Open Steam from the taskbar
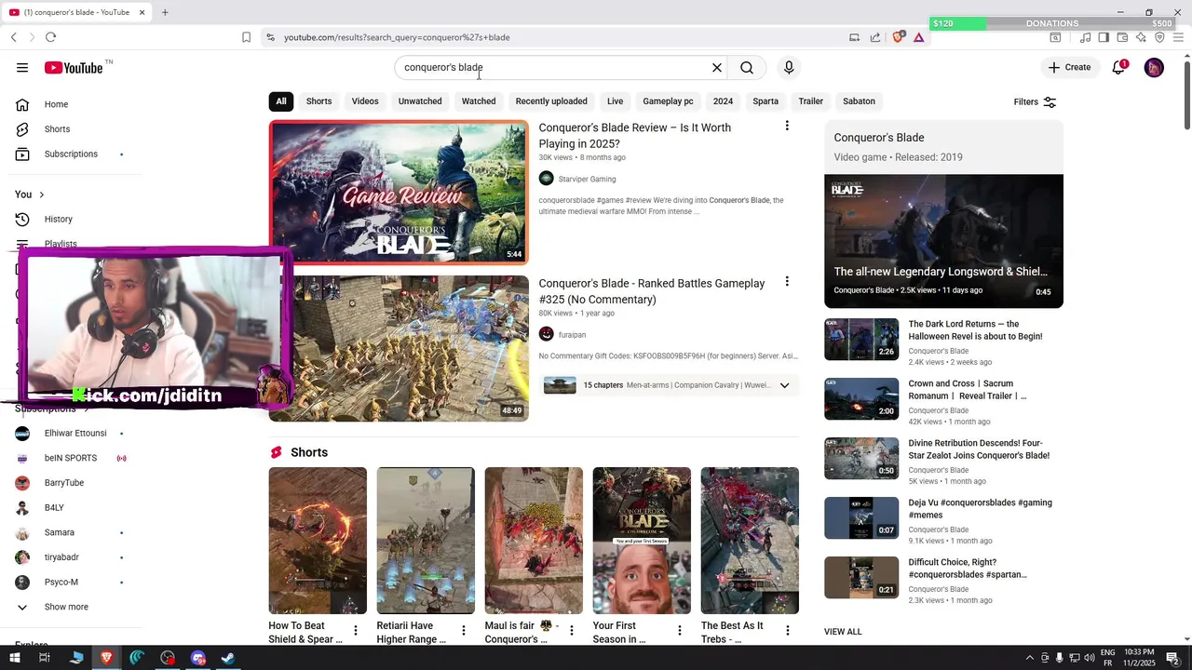 point(228,658)
